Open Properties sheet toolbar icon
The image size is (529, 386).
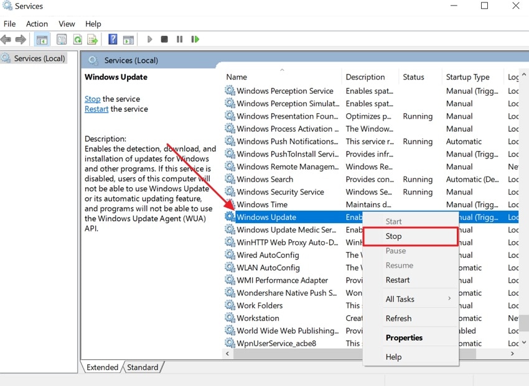click(62, 39)
